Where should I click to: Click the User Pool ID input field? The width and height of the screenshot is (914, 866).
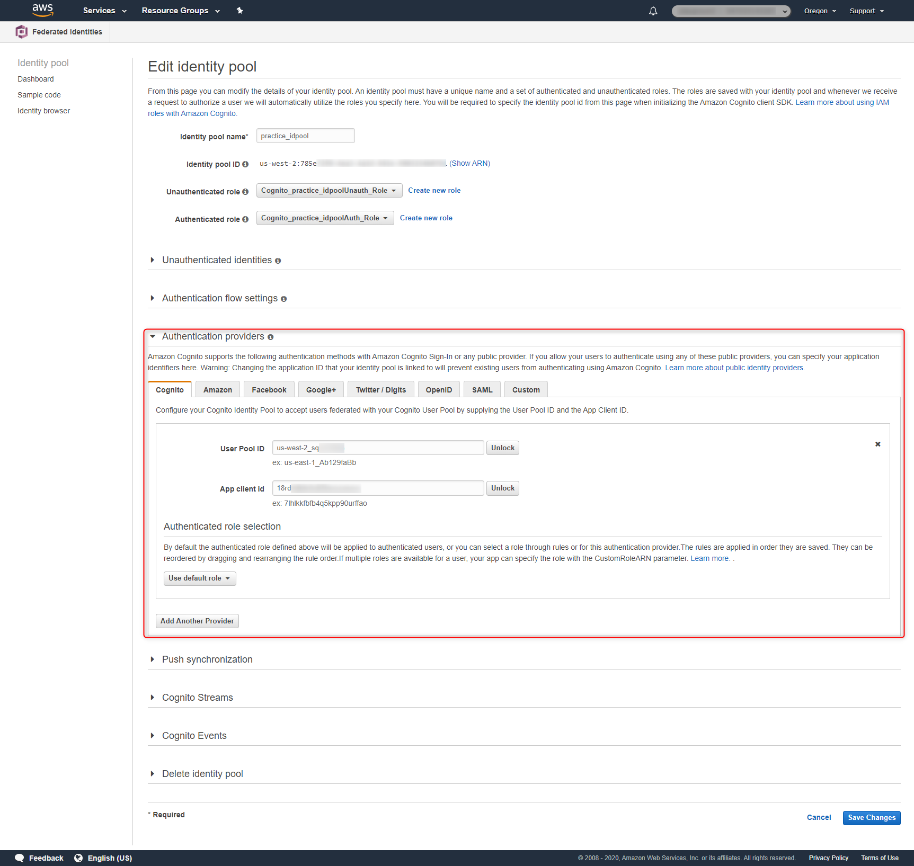point(378,448)
